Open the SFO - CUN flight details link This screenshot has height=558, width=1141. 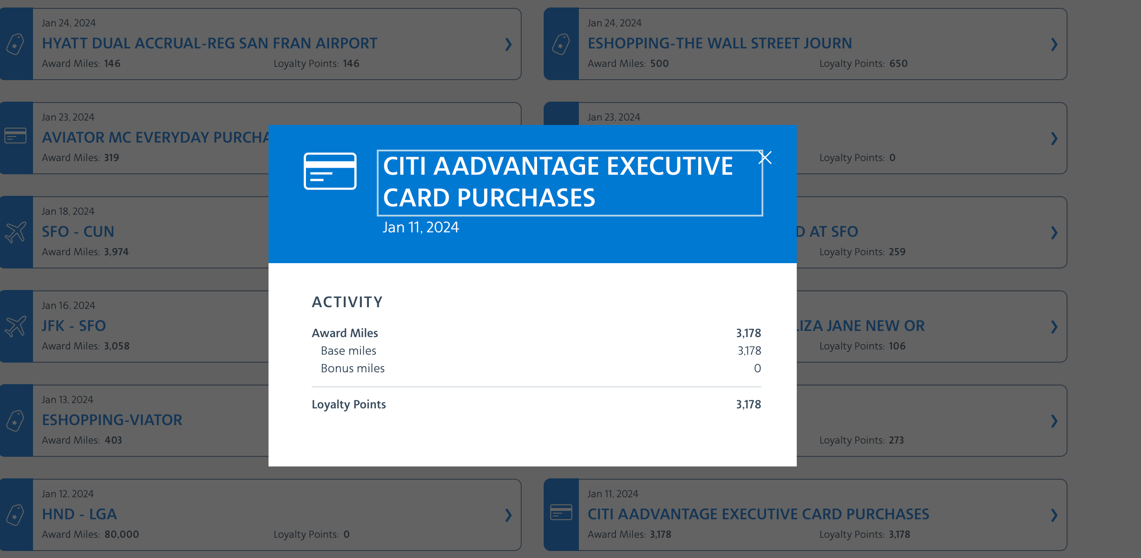[x=78, y=231]
